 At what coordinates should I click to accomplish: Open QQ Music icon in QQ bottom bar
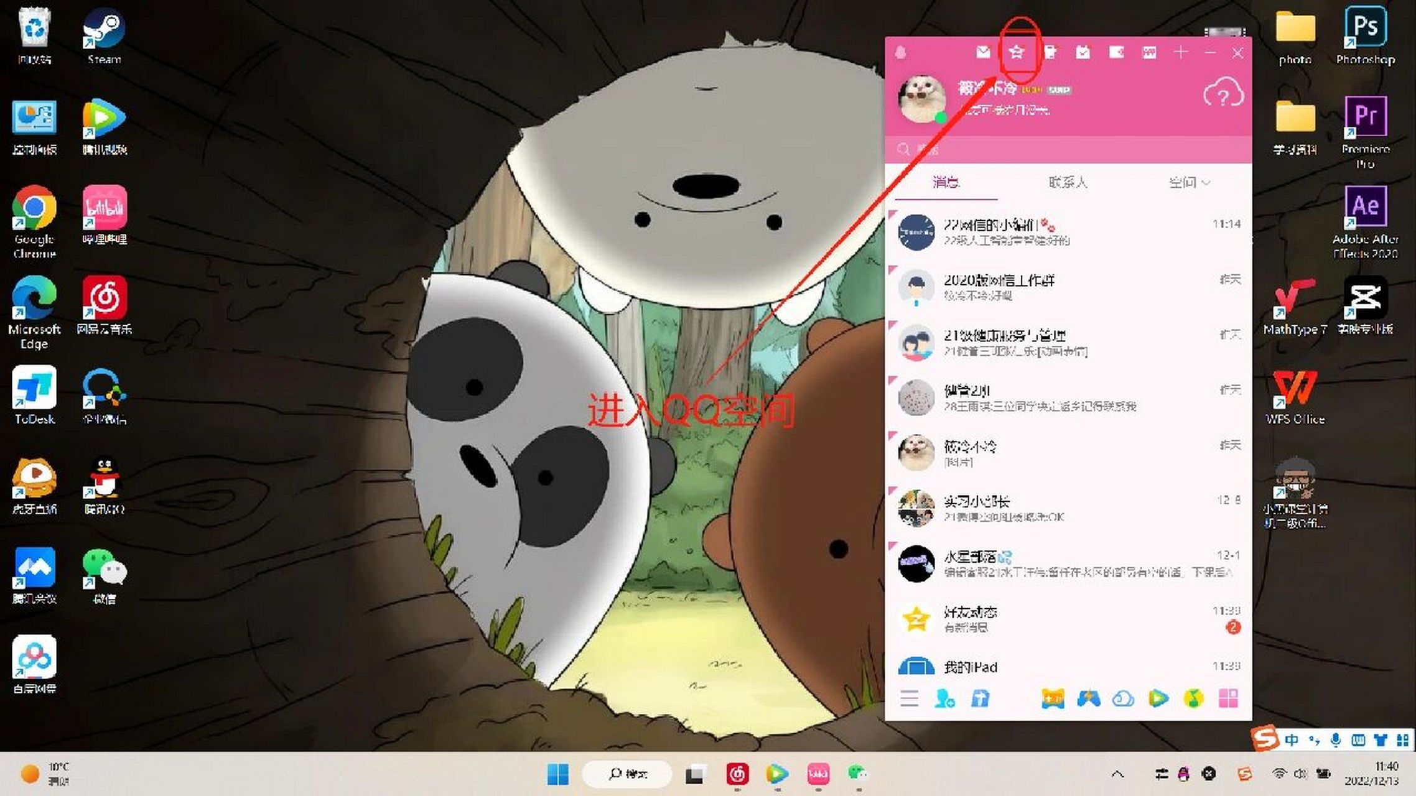1193,698
